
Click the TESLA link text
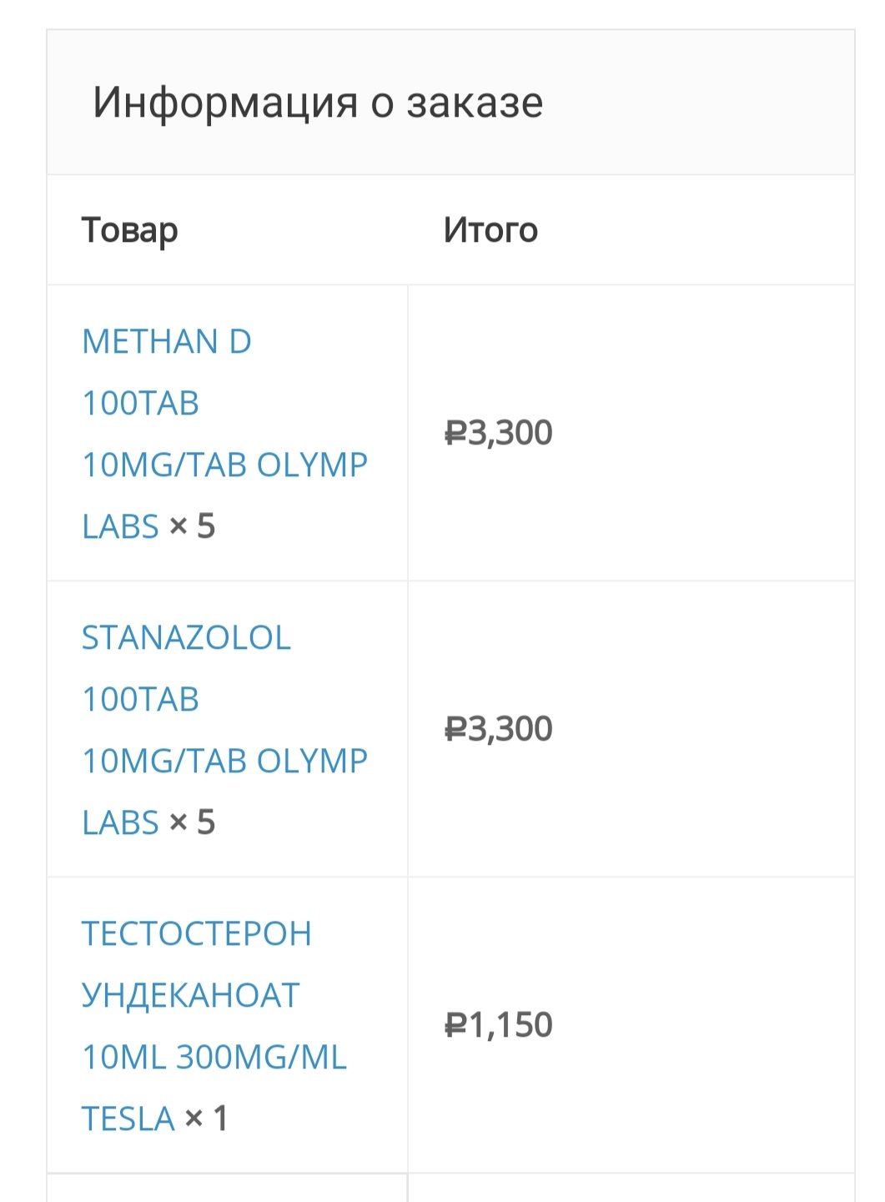tap(128, 1119)
